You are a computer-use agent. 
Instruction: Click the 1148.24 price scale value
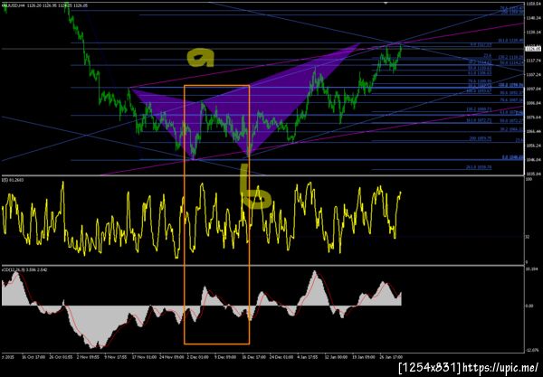(534, 18)
